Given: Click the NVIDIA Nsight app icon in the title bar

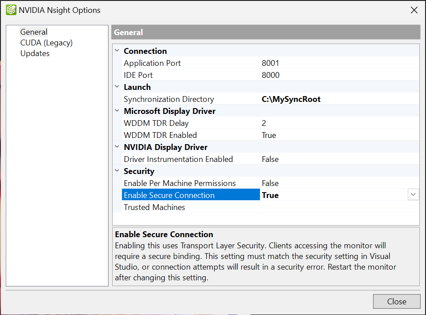Looking at the screenshot, I should 11,10.
